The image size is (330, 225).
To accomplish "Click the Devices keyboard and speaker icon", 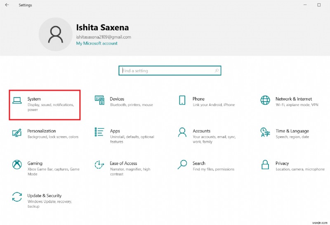I will pos(99,100).
